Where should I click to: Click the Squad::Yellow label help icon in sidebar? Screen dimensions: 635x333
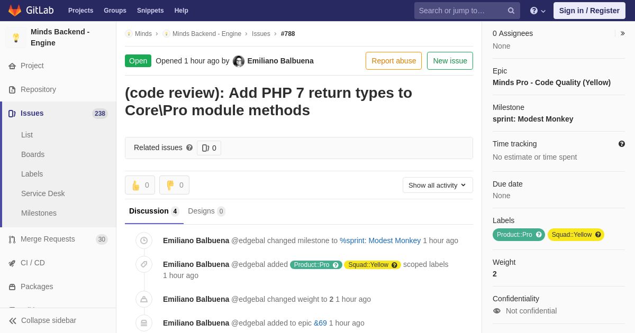click(x=598, y=235)
